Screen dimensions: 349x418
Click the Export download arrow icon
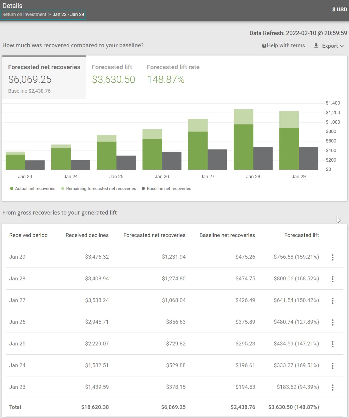(316, 46)
